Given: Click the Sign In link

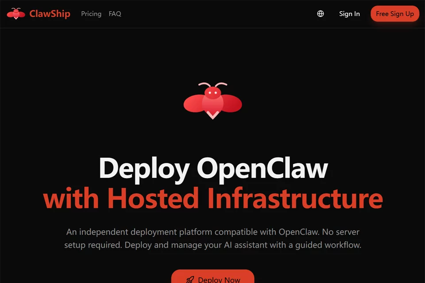Looking at the screenshot, I should point(349,14).
